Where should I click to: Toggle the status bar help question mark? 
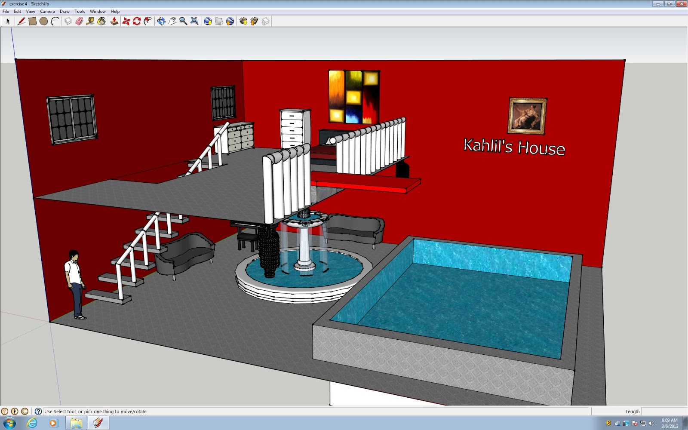click(x=38, y=411)
